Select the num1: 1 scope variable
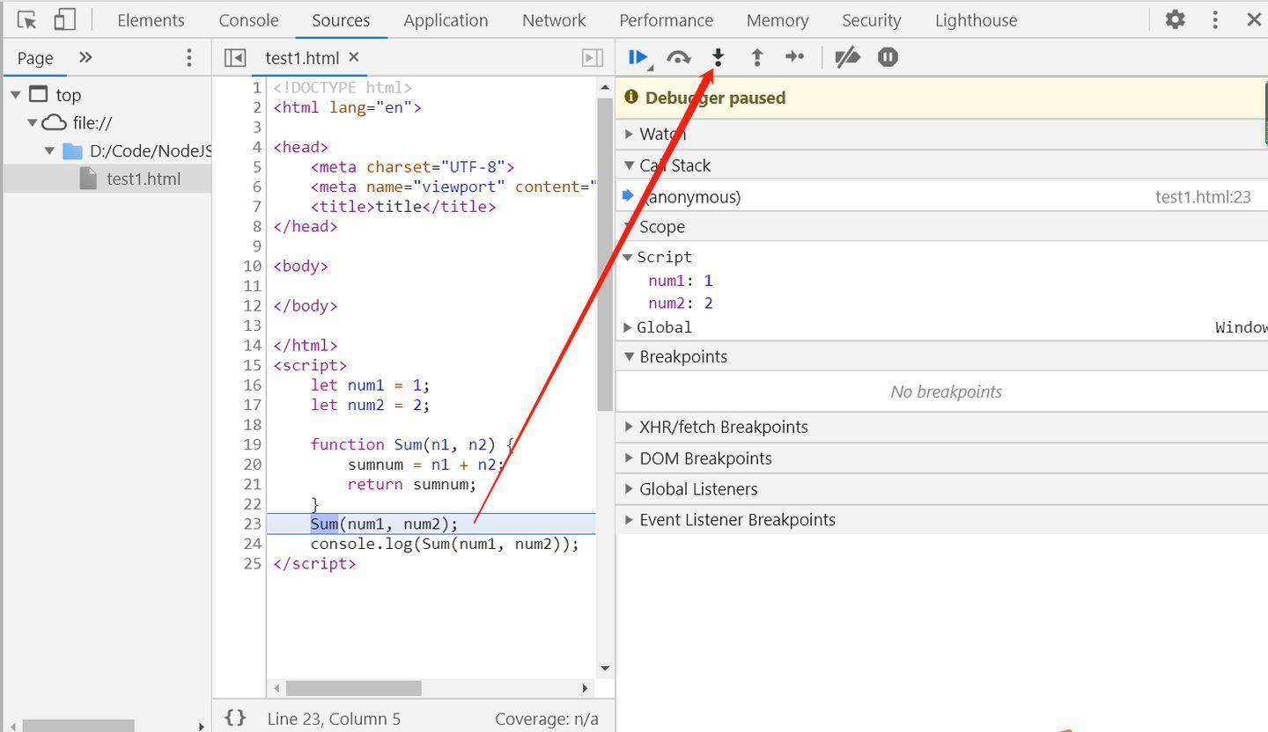1268x732 pixels. (x=681, y=281)
